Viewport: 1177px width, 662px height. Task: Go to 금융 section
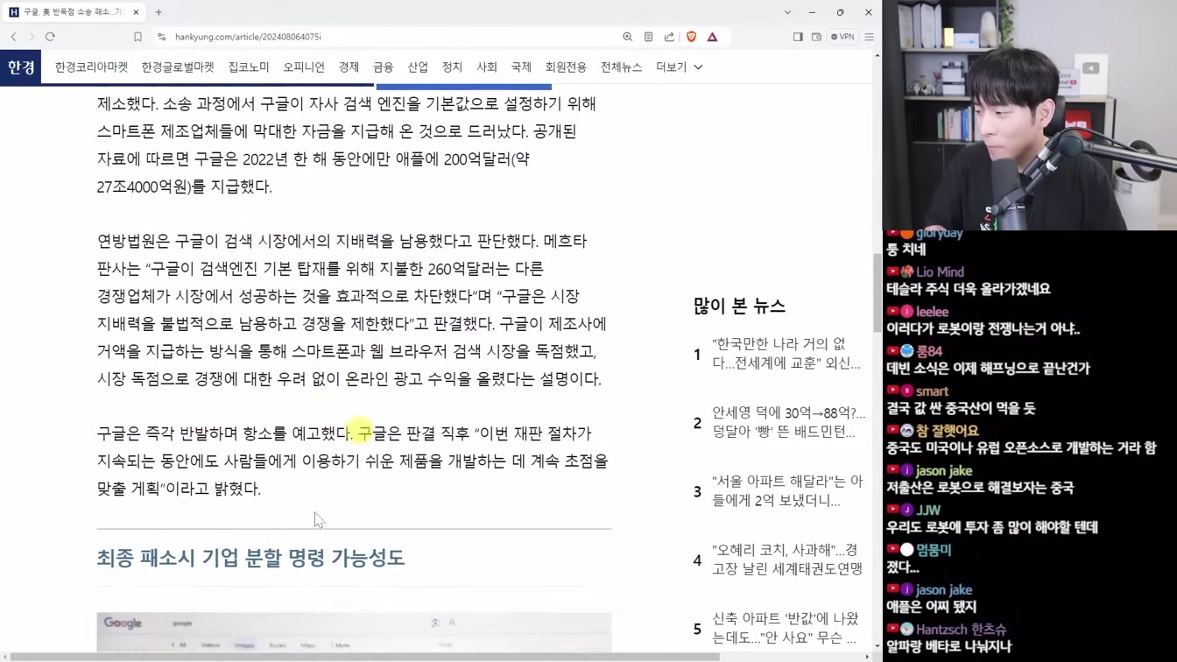coord(383,67)
